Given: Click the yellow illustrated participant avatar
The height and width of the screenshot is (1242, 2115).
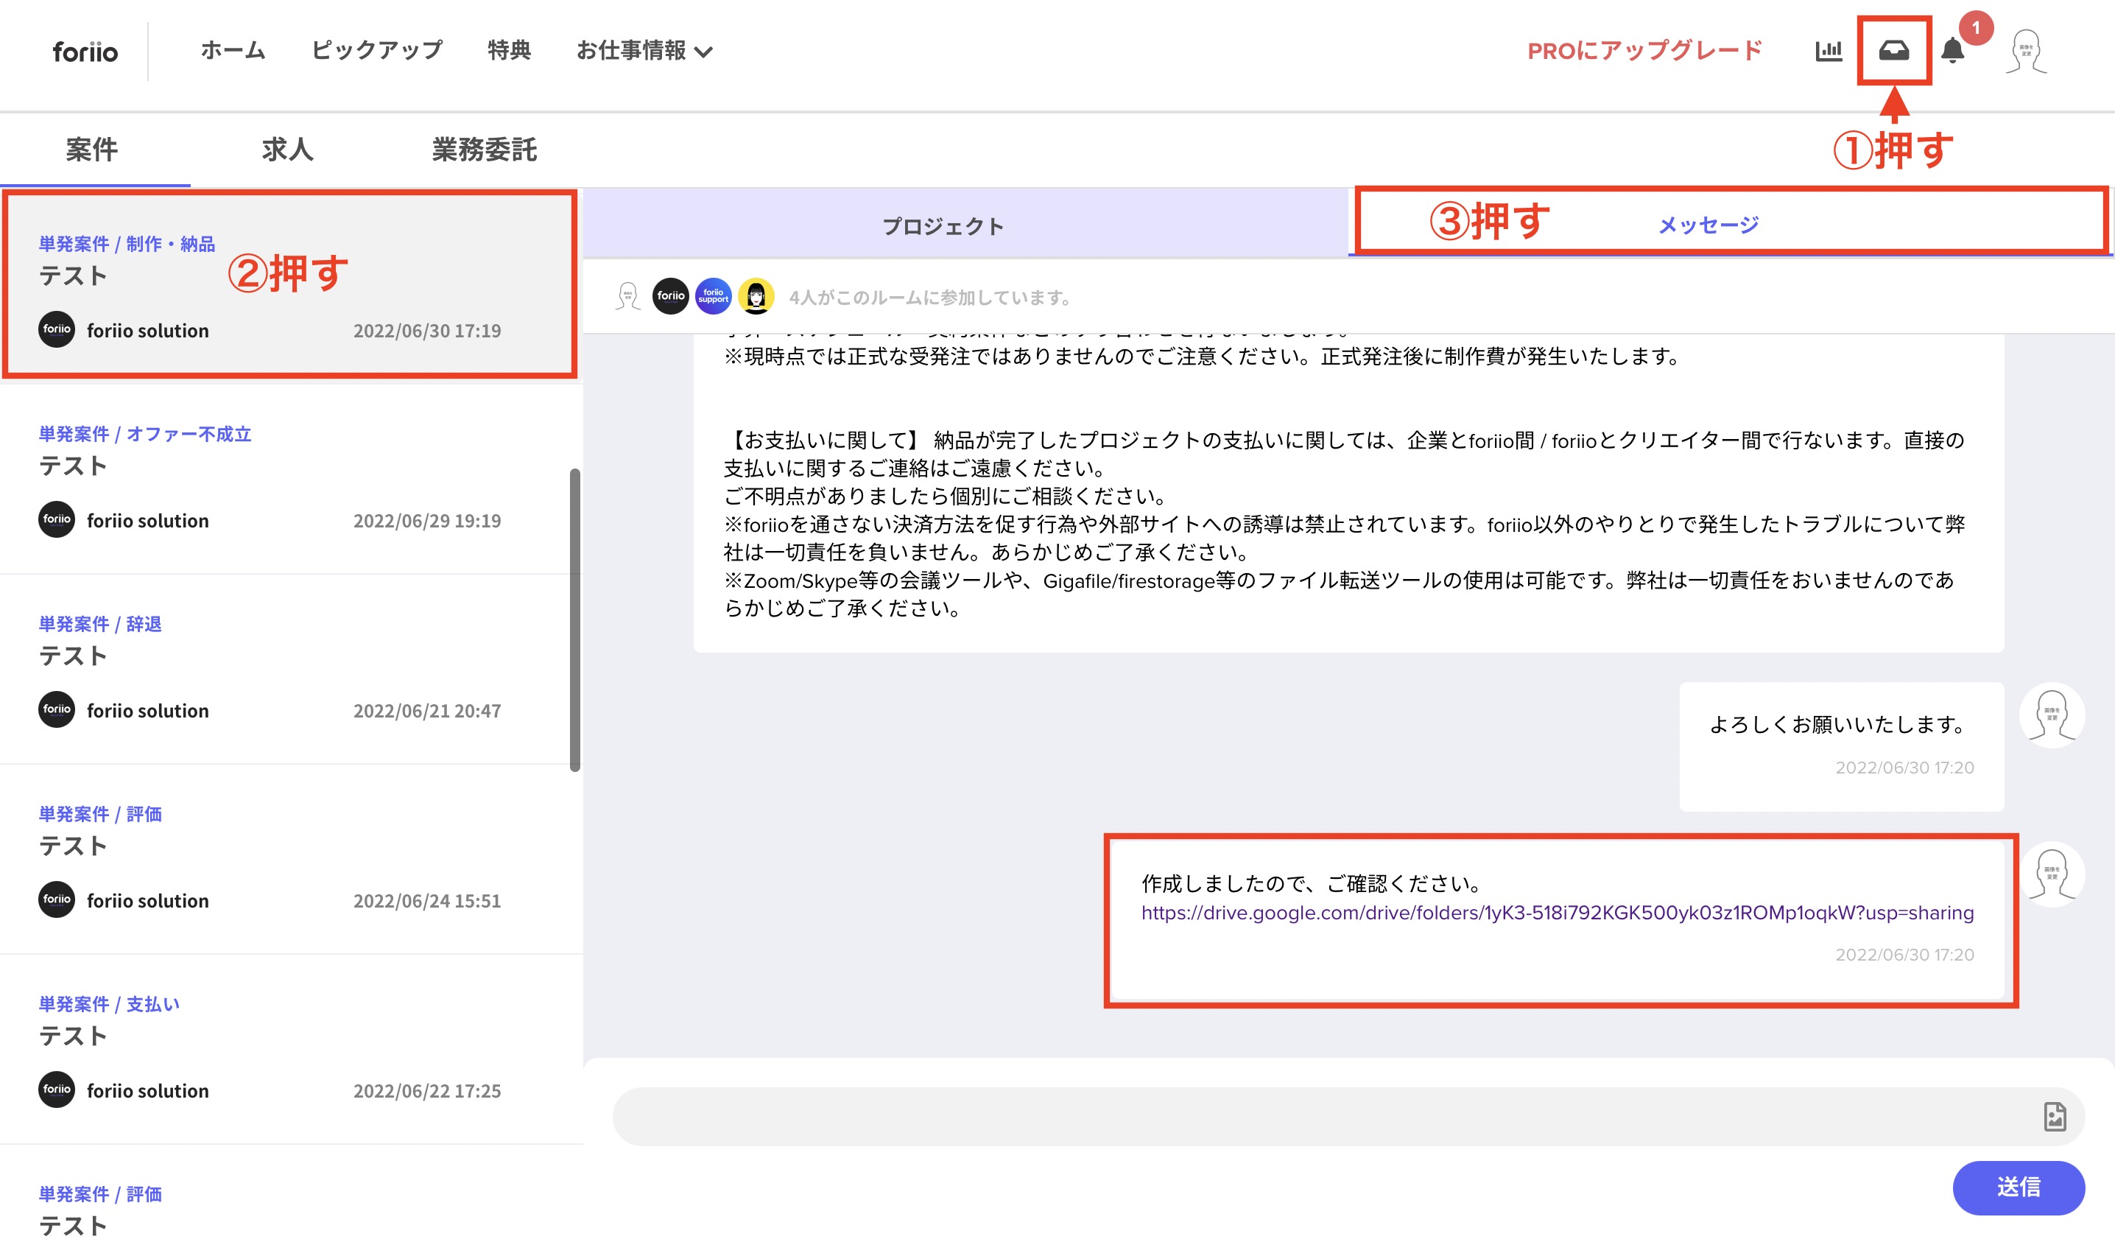Looking at the screenshot, I should pos(756,295).
